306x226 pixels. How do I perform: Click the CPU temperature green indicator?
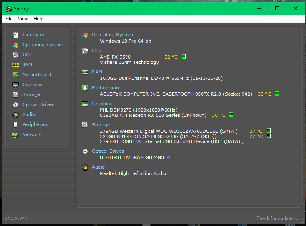tap(184, 57)
